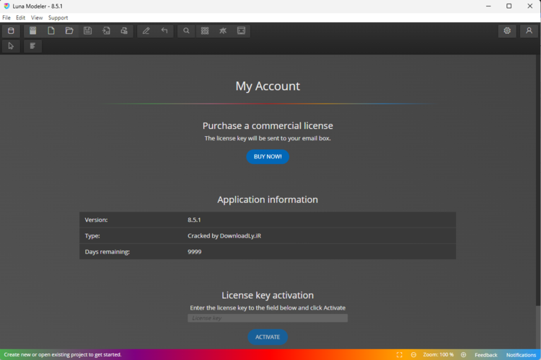Create a new project with page icon
541x360 pixels.
pyautogui.click(x=51, y=31)
